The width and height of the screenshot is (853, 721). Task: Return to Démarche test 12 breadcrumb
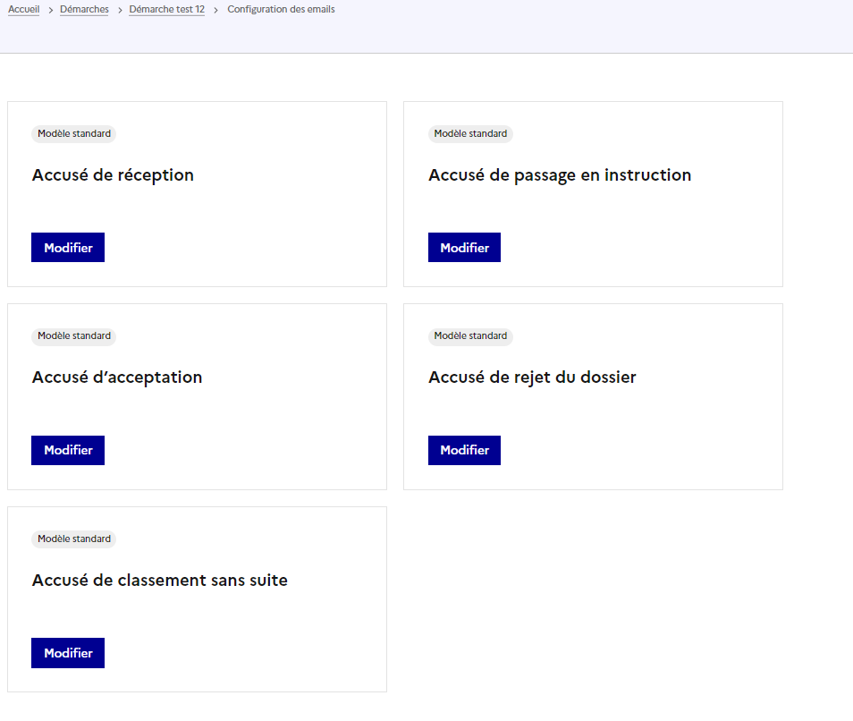(166, 10)
